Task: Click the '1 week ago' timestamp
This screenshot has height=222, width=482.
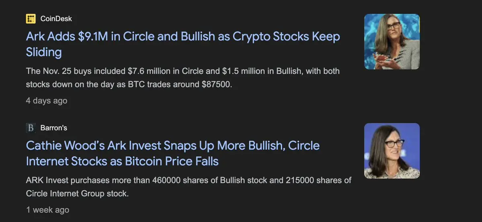Action: [47, 210]
